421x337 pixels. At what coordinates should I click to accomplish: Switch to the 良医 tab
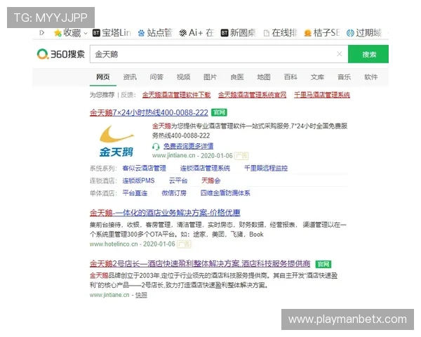(x=237, y=77)
